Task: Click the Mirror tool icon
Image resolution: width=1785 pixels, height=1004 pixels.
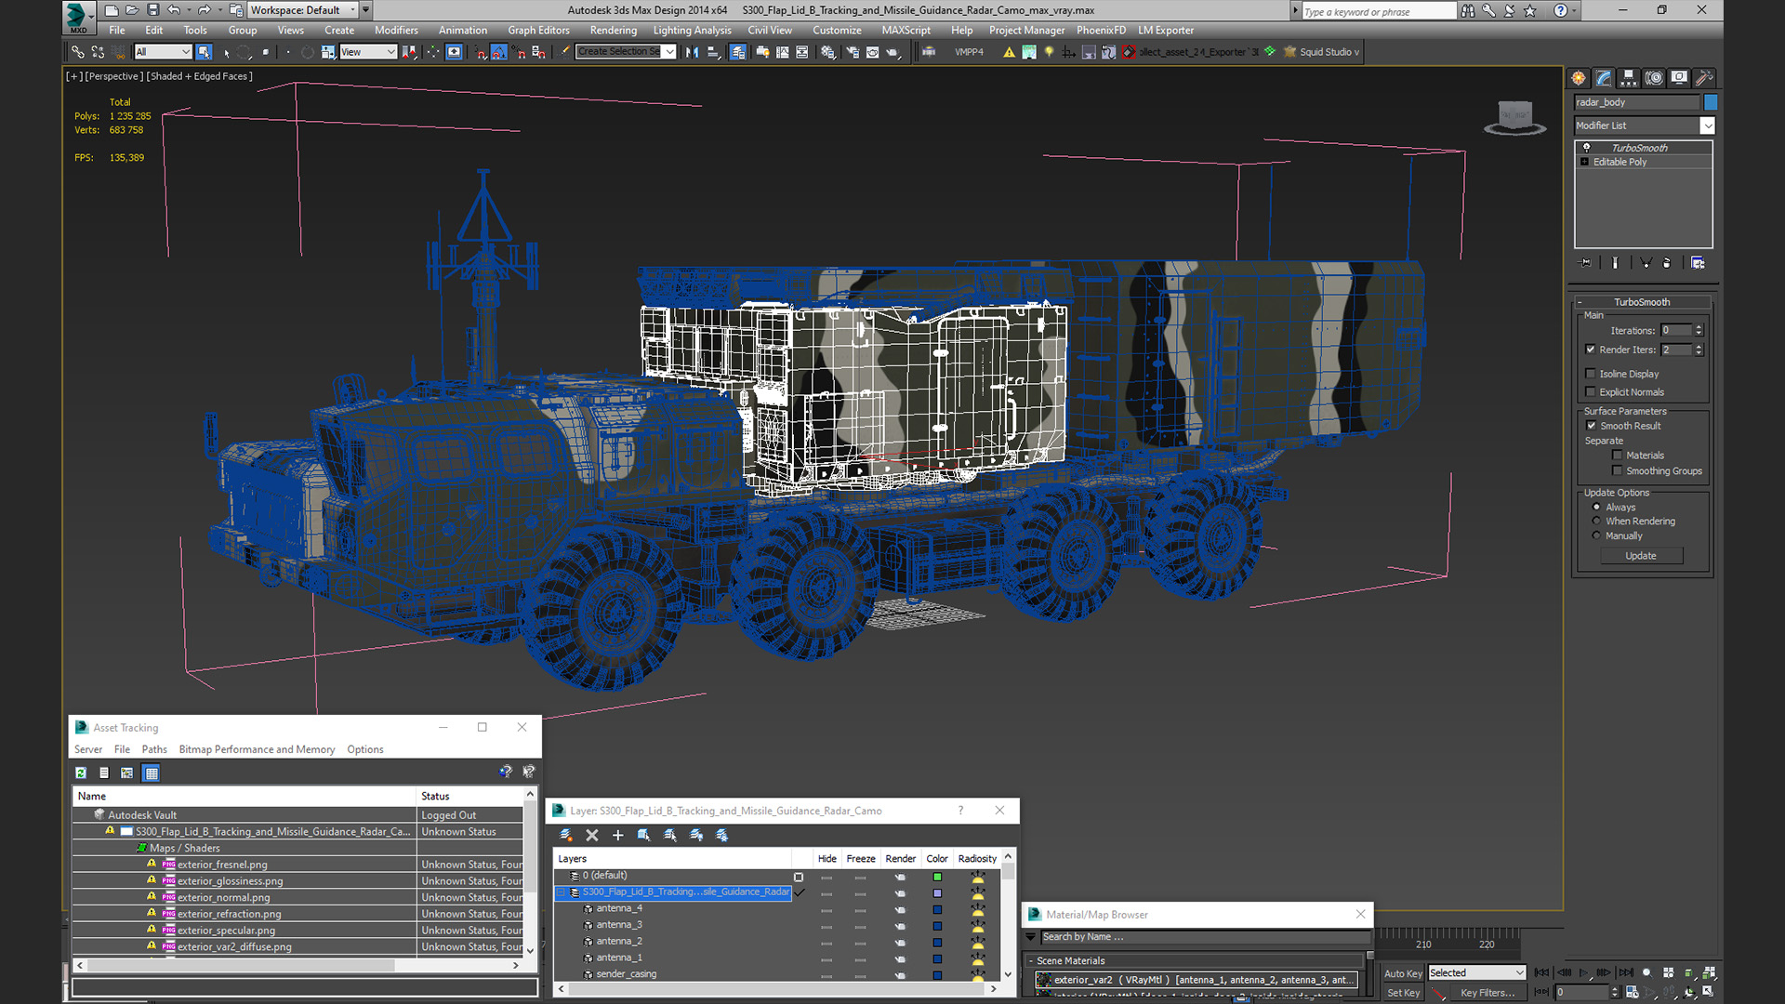Action: (692, 52)
